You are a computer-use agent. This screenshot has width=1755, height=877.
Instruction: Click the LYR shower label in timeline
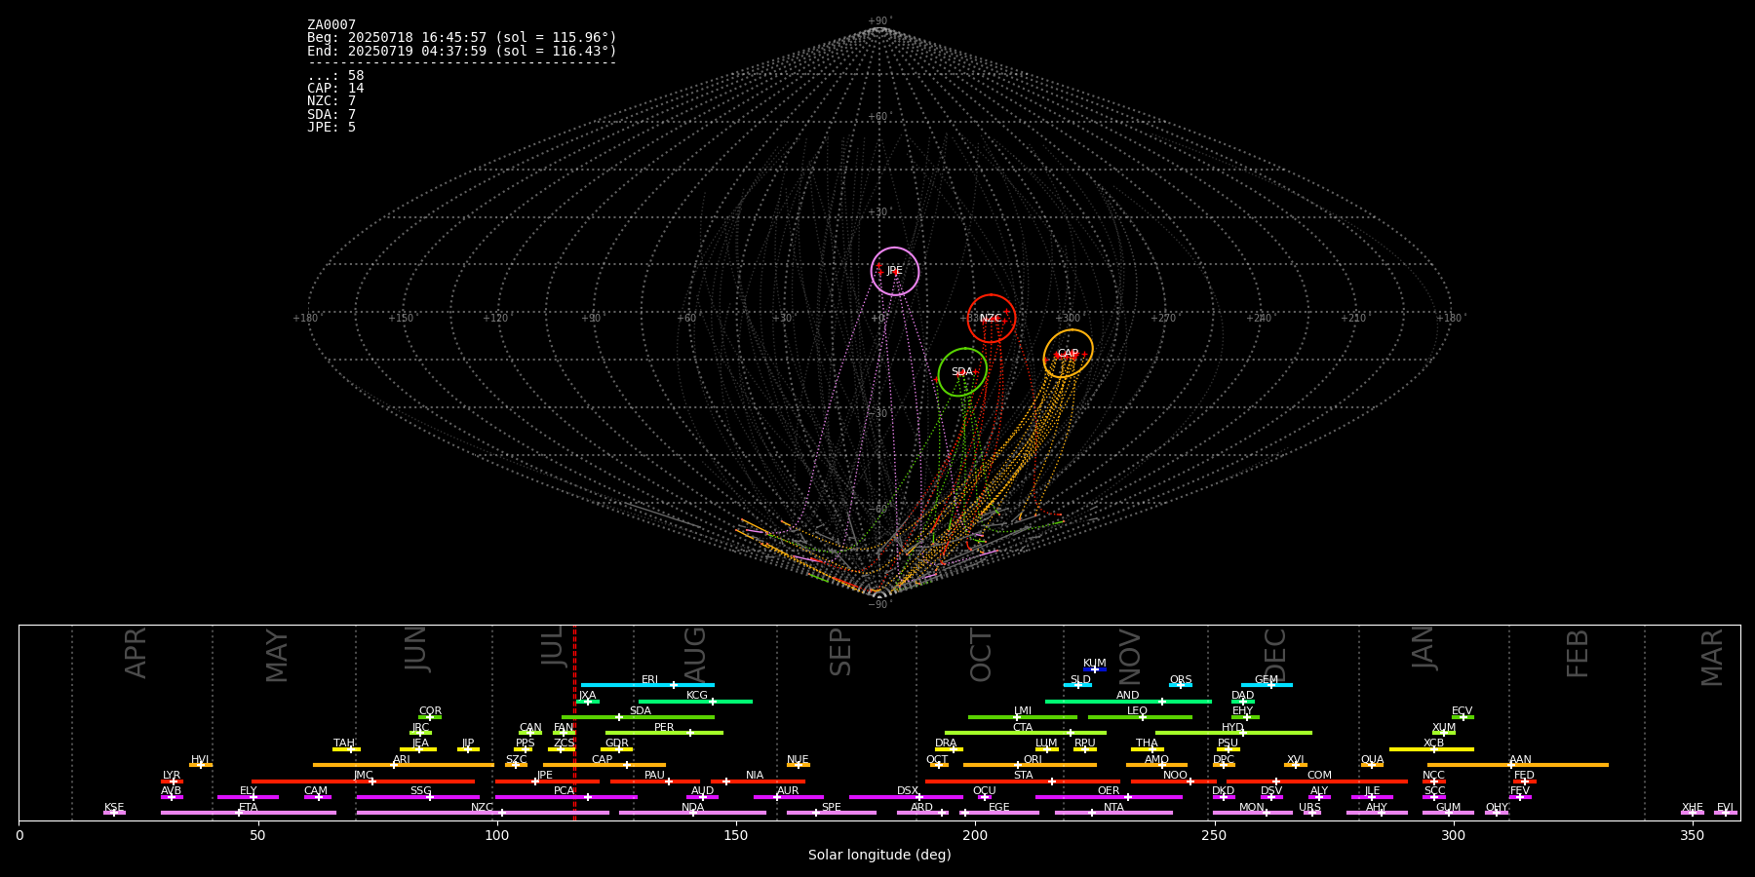point(172,776)
